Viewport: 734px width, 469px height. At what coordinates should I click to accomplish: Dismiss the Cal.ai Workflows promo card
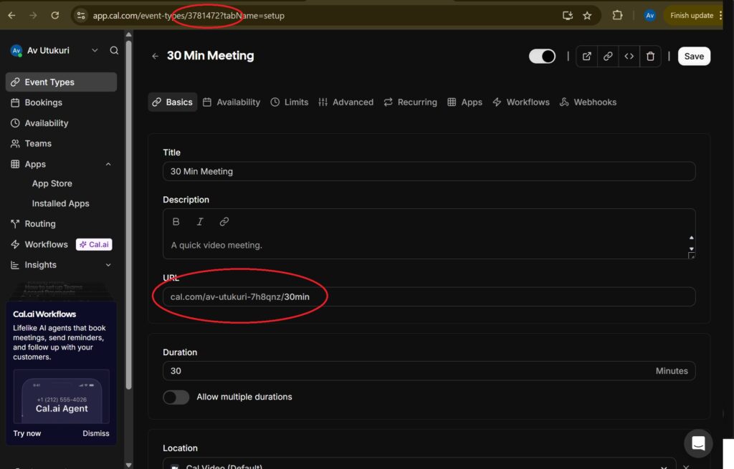95,433
